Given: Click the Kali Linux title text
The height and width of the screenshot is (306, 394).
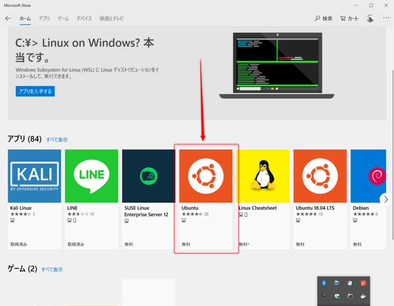Looking at the screenshot, I should pyautogui.click(x=21, y=208).
